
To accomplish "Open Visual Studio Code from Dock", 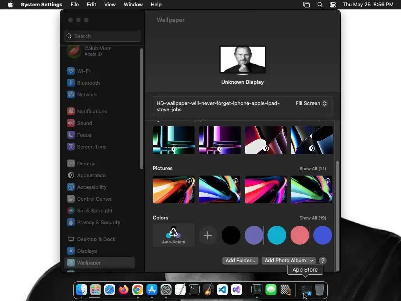I will 222,290.
